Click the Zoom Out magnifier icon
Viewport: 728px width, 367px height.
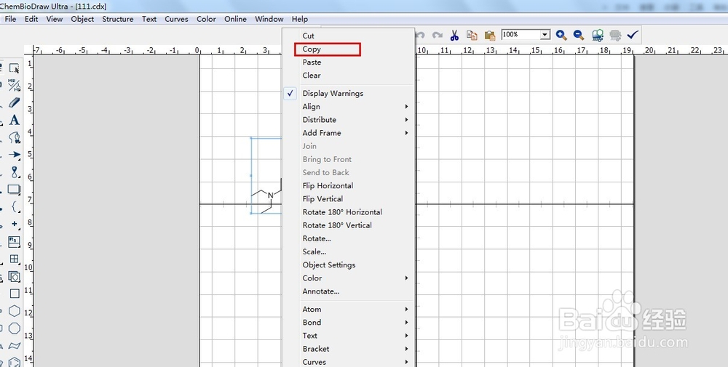pos(579,35)
